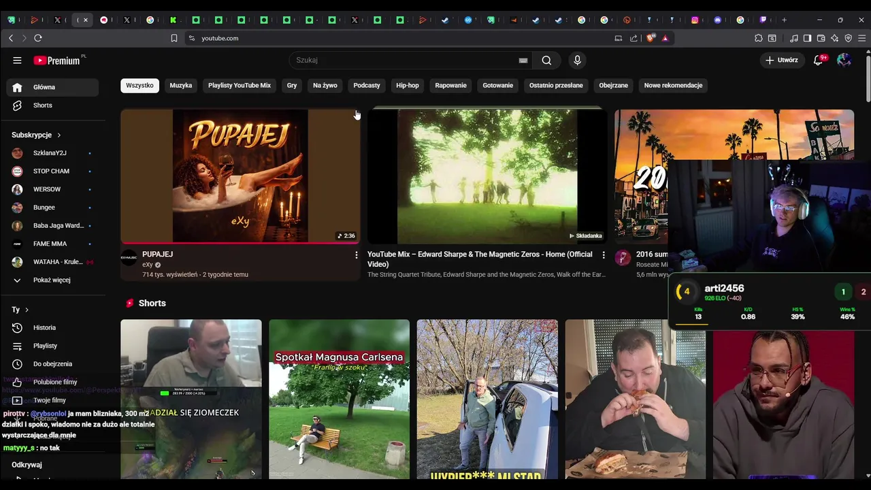Select the Ostatnio przesłane chip
Viewport: 871px width, 490px height.
pyautogui.click(x=556, y=86)
